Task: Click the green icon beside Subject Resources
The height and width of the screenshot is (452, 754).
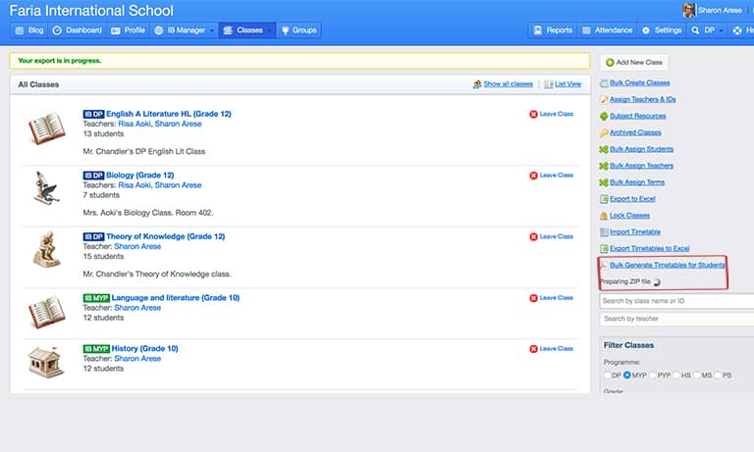Action: pyautogui.click(x=604, y=117)
